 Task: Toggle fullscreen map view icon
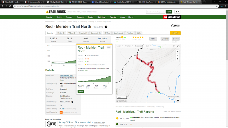178,46
